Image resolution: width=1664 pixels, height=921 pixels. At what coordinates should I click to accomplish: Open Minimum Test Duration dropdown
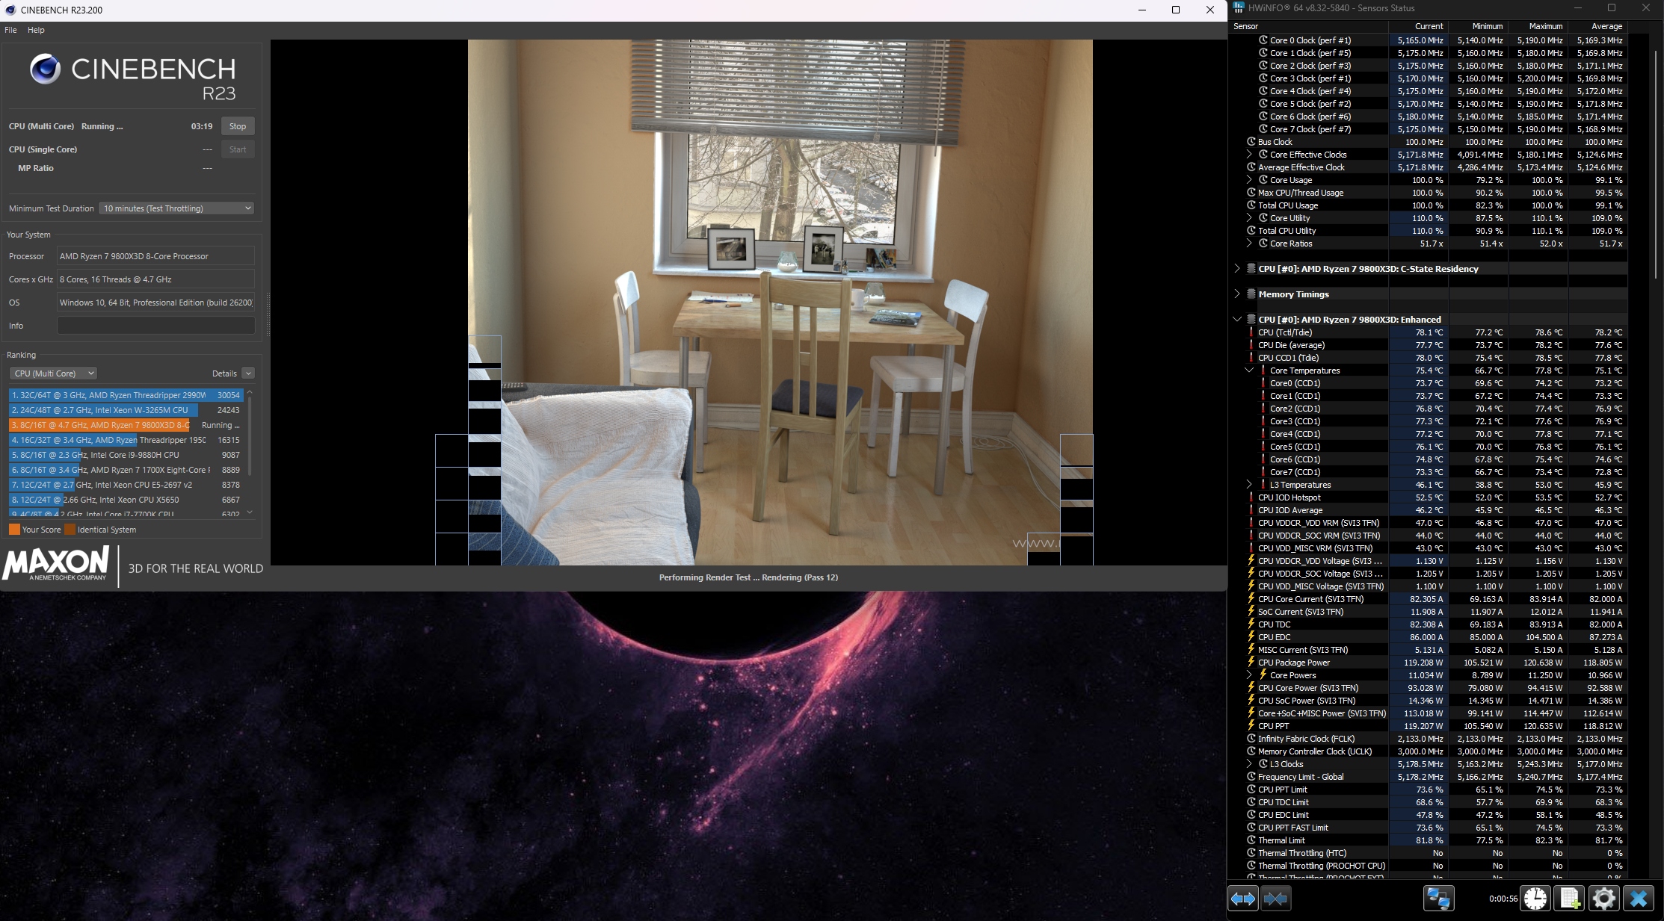click(177, 208)
